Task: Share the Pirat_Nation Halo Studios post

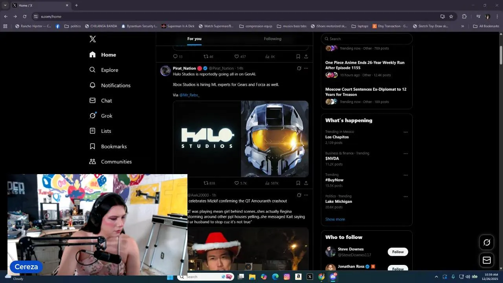Action: pos(306,183)
